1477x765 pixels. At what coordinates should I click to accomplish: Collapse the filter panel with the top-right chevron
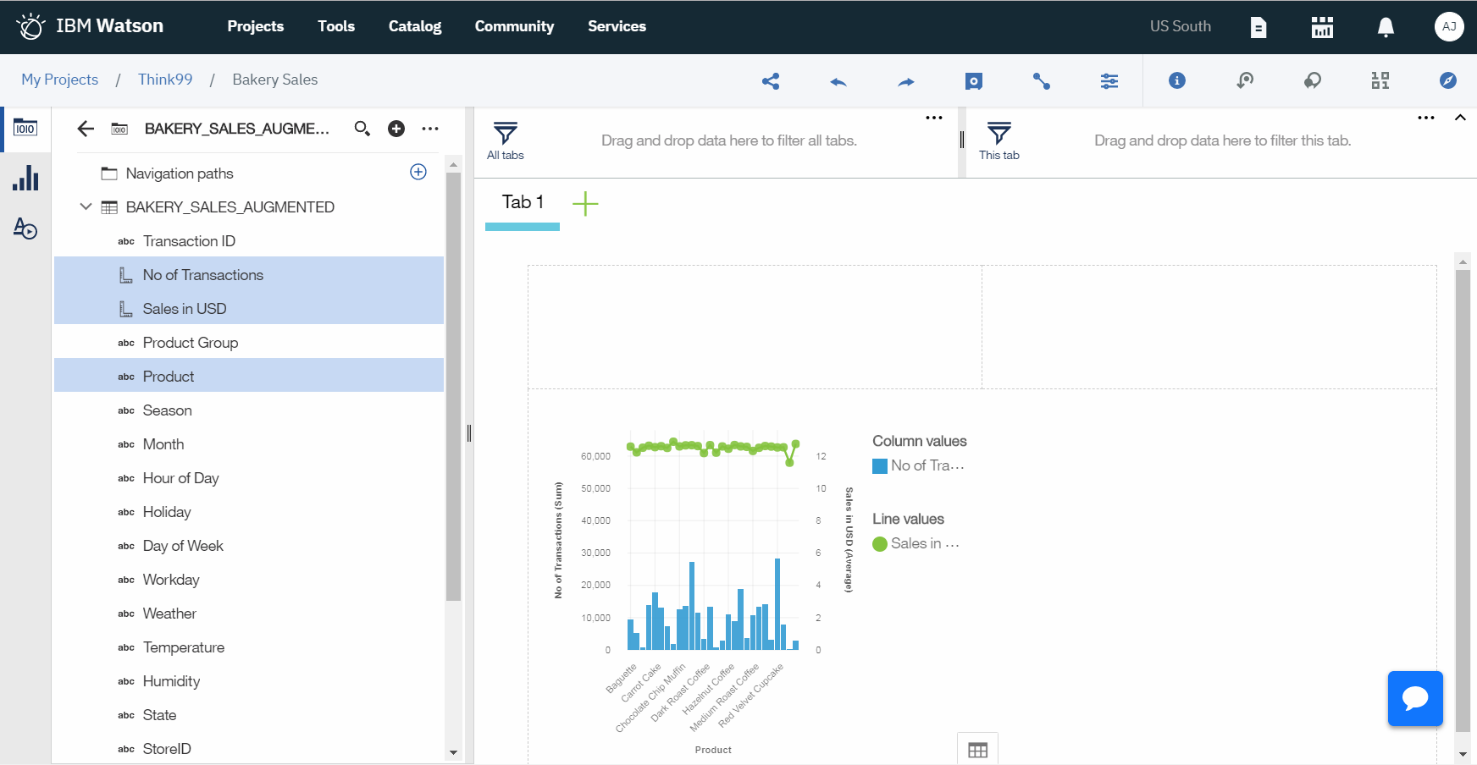[1461, 118]
